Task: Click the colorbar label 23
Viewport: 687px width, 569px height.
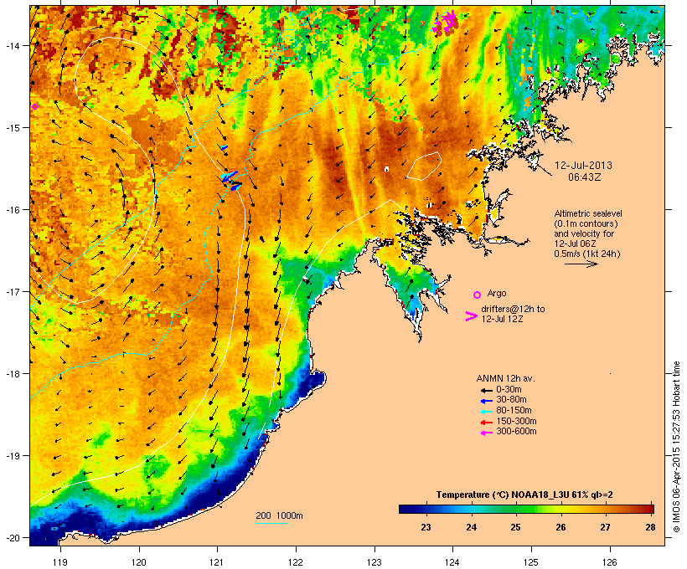Action: click(x=426, y=527)
